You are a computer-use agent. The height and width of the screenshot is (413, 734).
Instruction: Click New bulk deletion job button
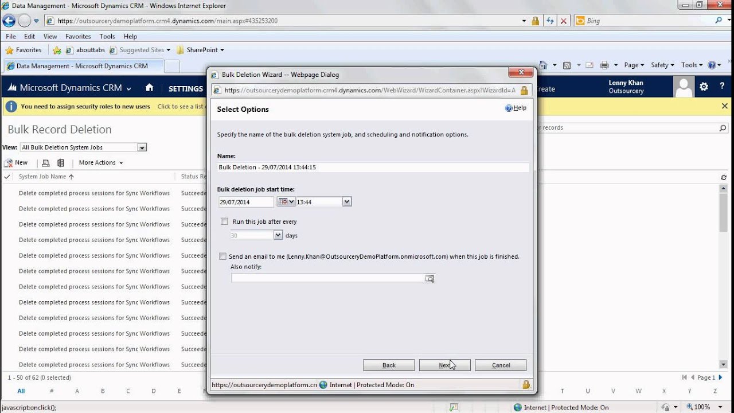16,163
